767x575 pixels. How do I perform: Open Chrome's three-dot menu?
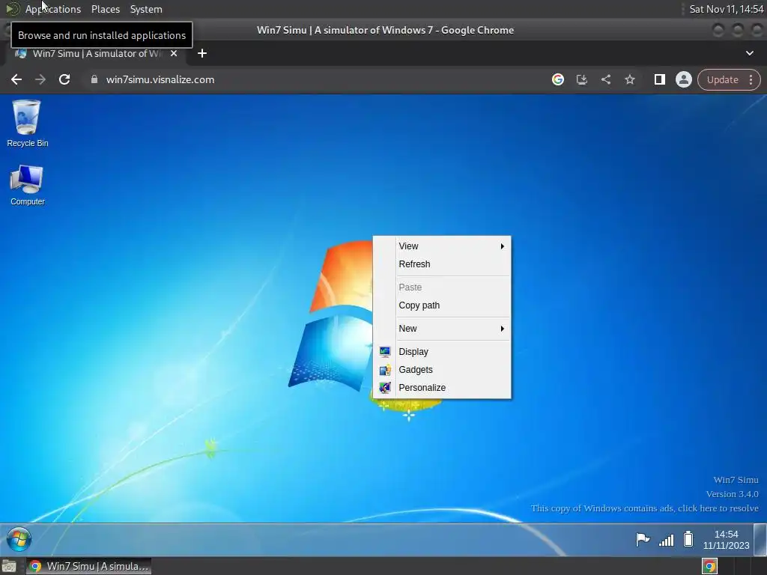point(751,79)
